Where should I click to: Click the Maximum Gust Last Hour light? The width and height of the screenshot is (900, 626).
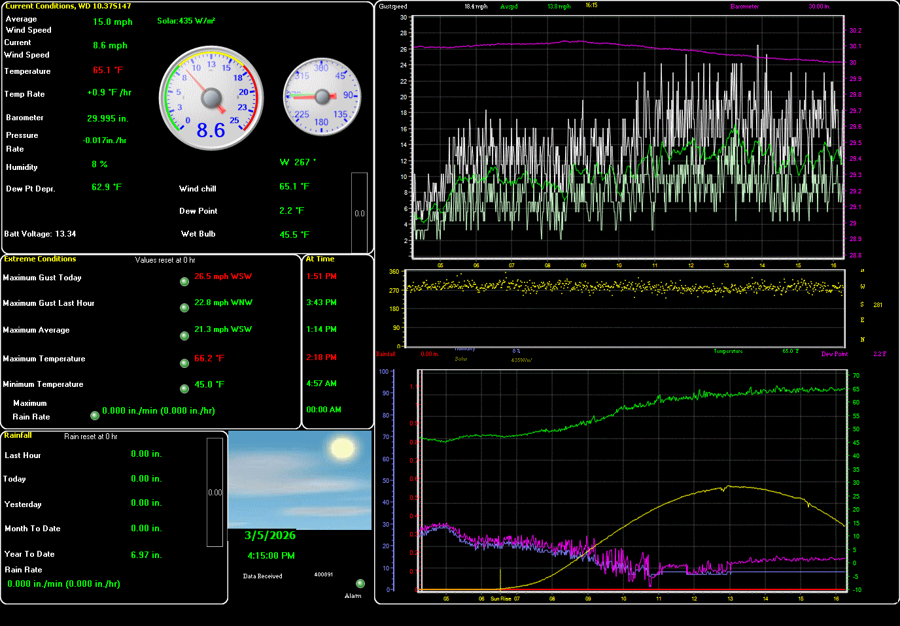(184, 308)
